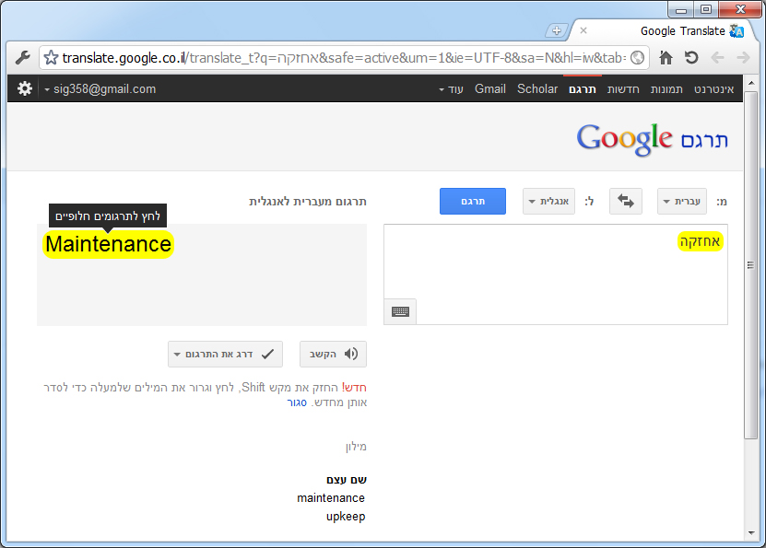Click the address bar URL
This screenshot has width=766, height=548.
[x=344, y=58]
